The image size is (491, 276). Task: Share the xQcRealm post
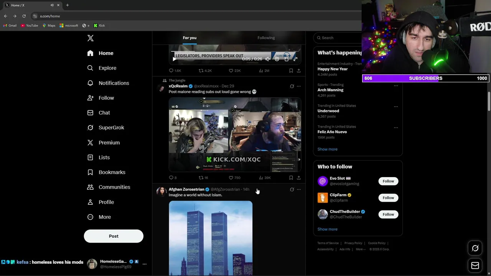pos(298,177)
